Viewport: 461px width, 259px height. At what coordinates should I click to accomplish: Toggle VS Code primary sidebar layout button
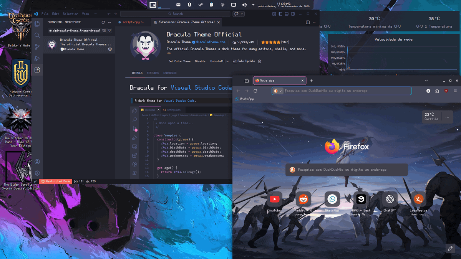tap(281, 14)
